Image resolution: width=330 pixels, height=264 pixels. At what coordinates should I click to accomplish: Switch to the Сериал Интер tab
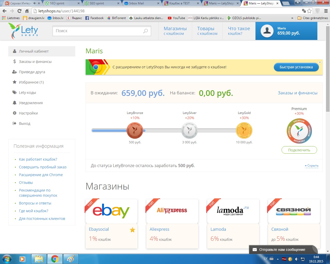tap(22, 3)
